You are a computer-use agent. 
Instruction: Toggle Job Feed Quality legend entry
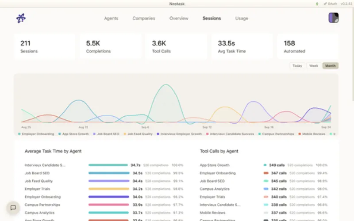point(138,134)
